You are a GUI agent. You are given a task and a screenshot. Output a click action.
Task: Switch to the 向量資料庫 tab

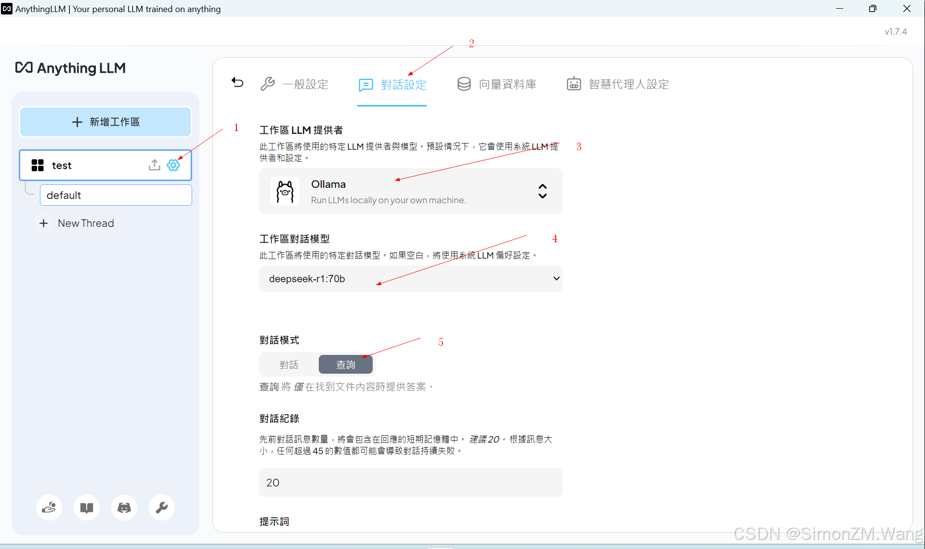click(x=496, y=84)
